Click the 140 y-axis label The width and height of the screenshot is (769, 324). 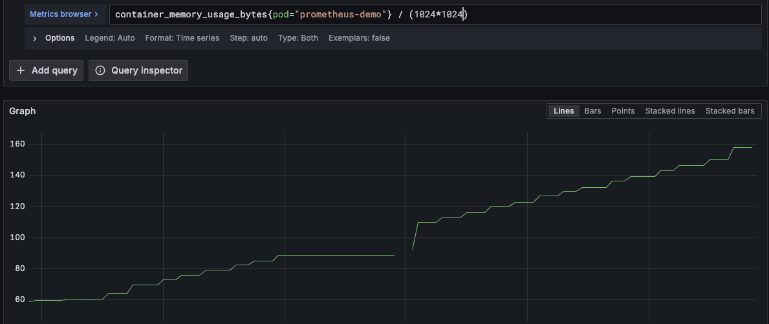(17, 175)
